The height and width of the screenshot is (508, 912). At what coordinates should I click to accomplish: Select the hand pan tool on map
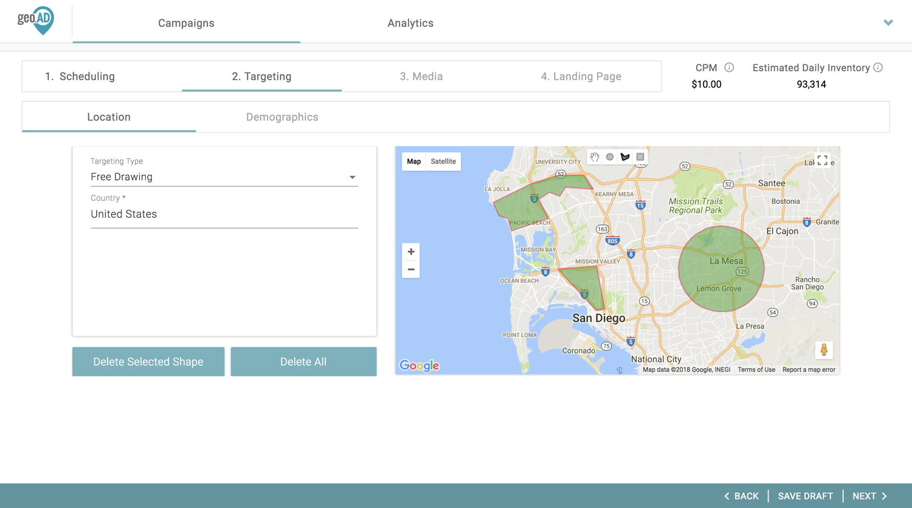pos(595,157)
